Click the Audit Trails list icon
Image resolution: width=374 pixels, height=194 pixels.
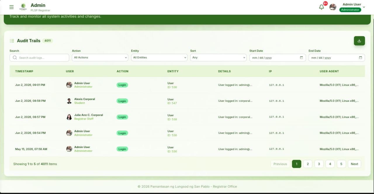coord(12,41)
